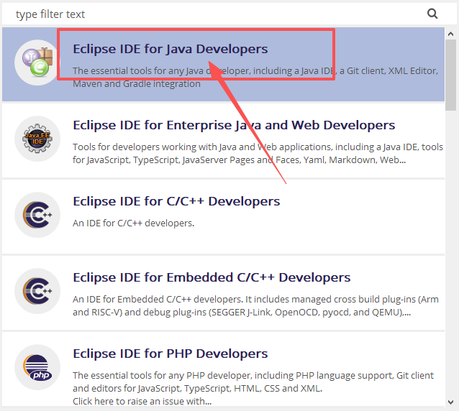Viewport: 459px width, 411px height.
Task: Select the Eclipse IDE for Java Developers icon
Action: tap(37, 63)
